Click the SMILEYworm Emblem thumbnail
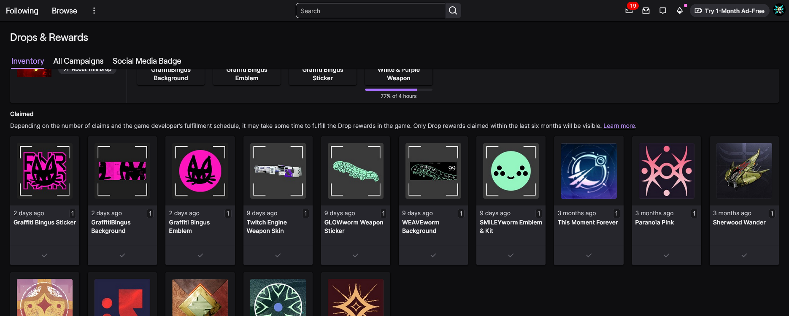Screen dimensions: 789x316 [511, 171]
